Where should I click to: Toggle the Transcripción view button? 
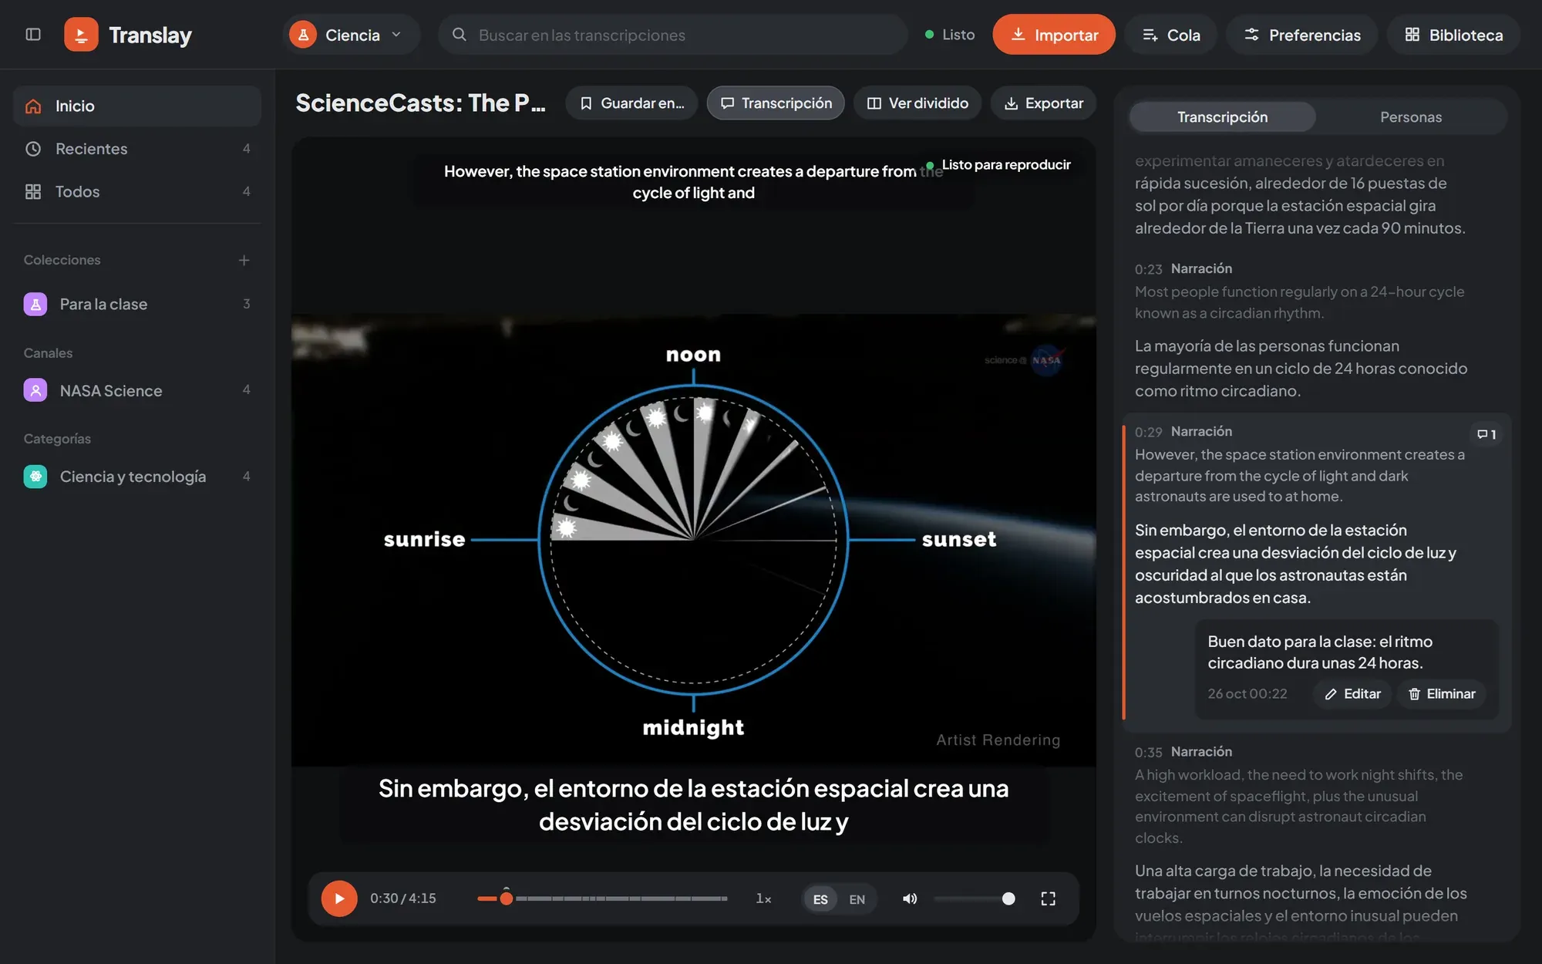[776, 103]
